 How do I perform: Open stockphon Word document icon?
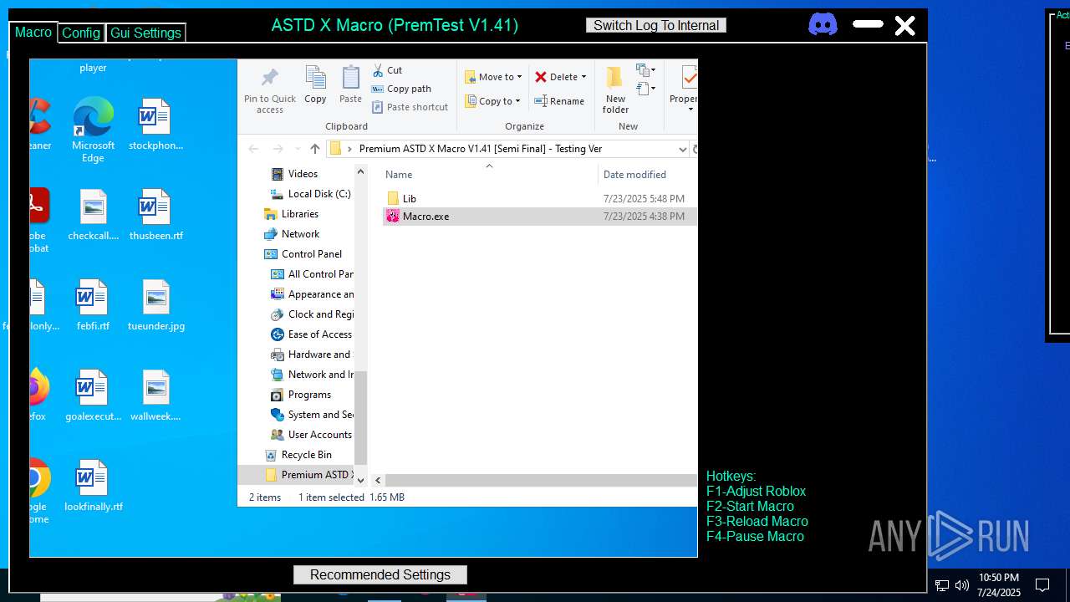[155, 125]
